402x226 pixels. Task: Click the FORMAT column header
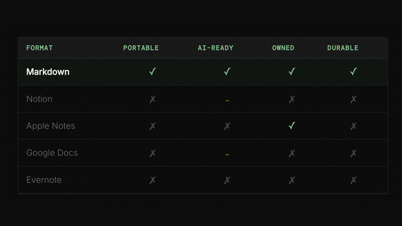point(40,48)
